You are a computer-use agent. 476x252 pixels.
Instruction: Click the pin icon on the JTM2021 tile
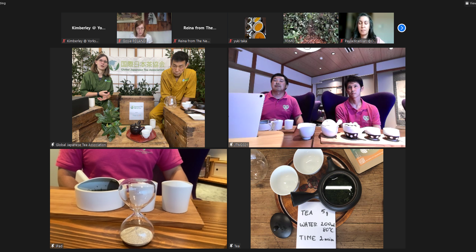(x=231, y=145)
